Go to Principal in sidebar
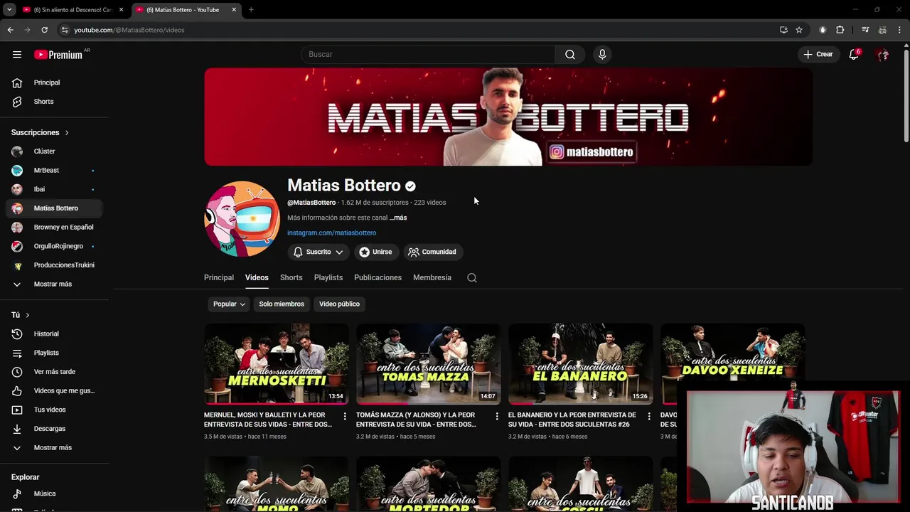This screenshot has width=910, height=512. click(54, 82)
